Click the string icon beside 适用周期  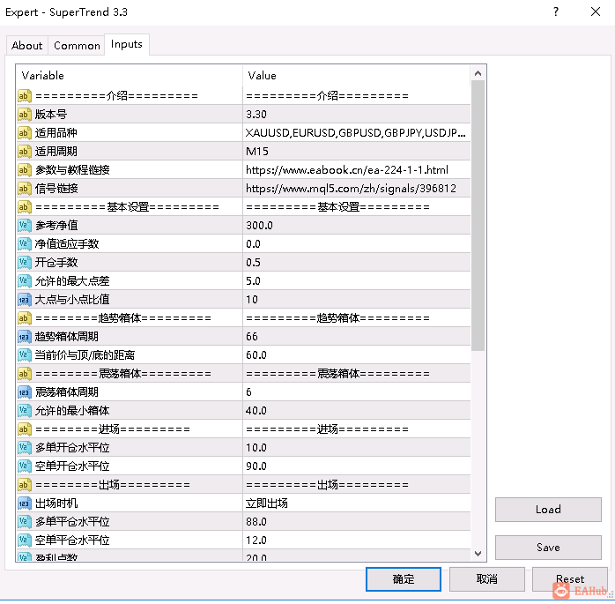tap(24, 151)
